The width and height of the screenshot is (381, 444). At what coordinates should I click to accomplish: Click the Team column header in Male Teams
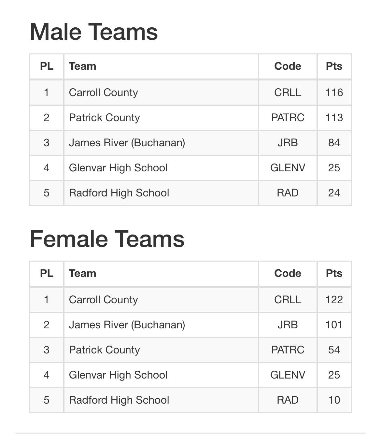coord(82,66)
